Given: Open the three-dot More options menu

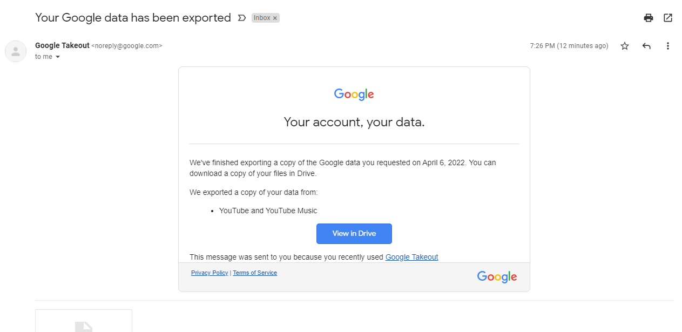Looking at the screenshot, I should coord(668,46).
